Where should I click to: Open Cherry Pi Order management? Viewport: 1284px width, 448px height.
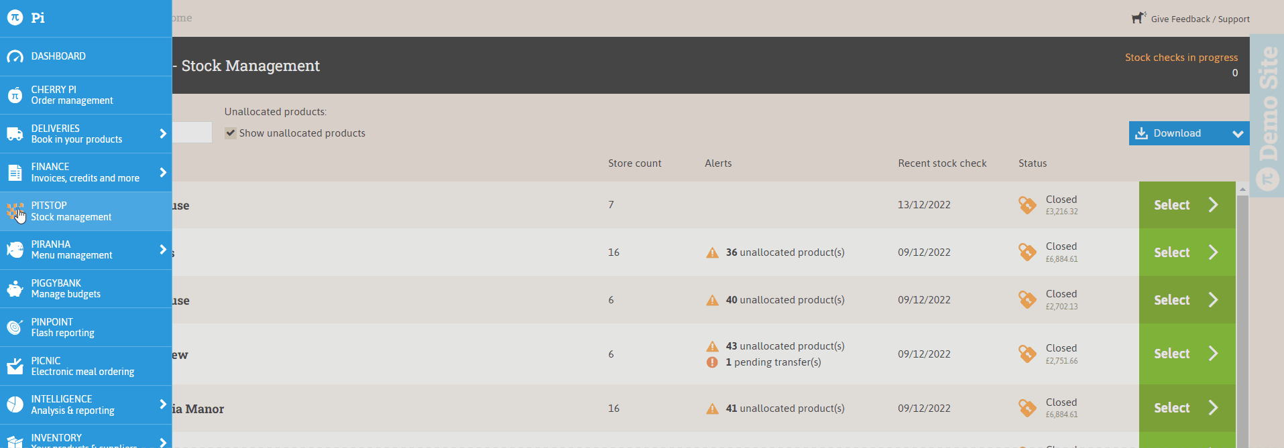click(86, 95)
